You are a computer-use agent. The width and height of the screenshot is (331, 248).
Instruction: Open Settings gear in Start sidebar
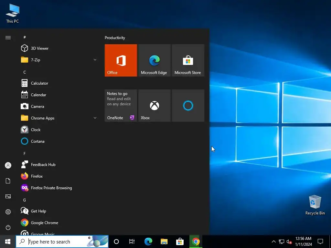click(x=8, y=212)
